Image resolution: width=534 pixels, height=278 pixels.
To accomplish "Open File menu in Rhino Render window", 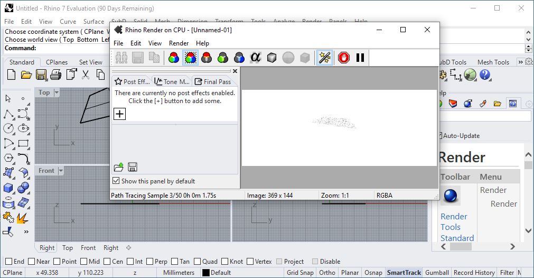I will click(x=118, y=43).
